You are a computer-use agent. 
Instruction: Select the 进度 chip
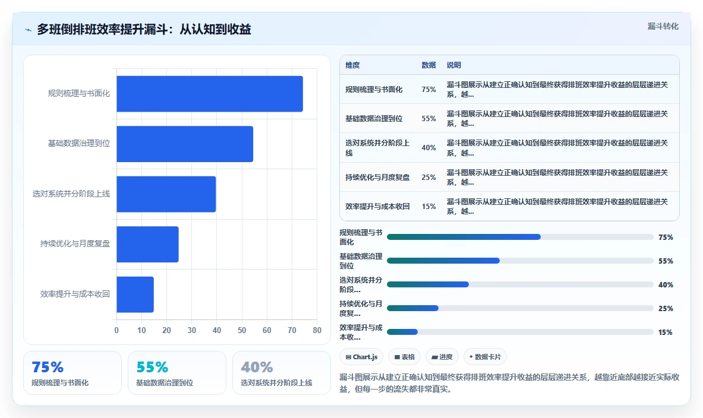(442, 357)
